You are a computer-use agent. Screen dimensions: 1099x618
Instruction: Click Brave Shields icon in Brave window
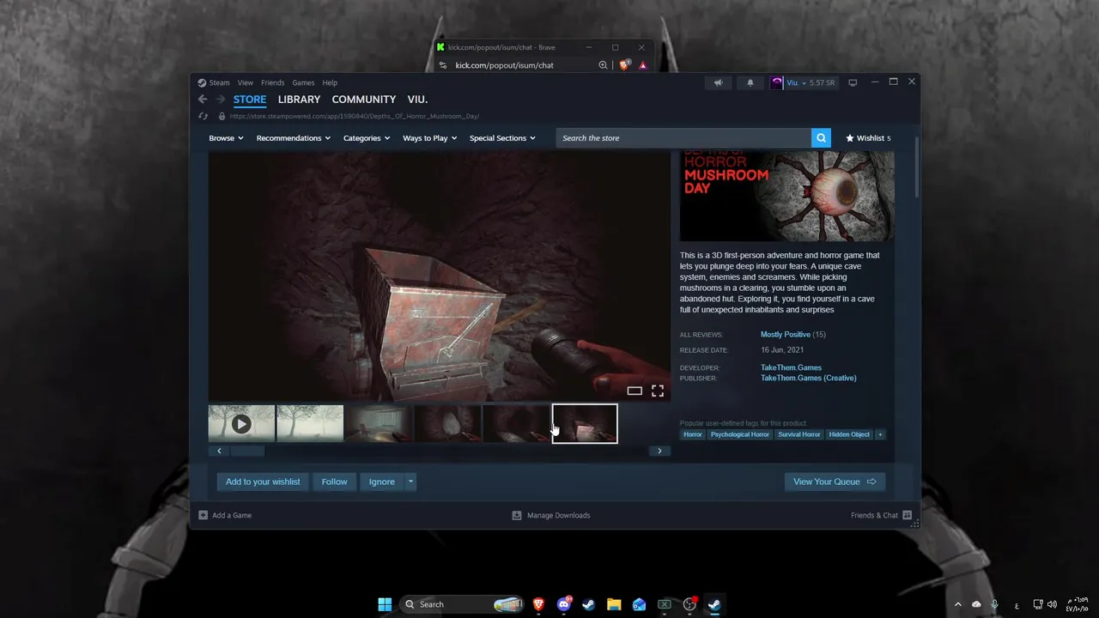coord(625,65)
